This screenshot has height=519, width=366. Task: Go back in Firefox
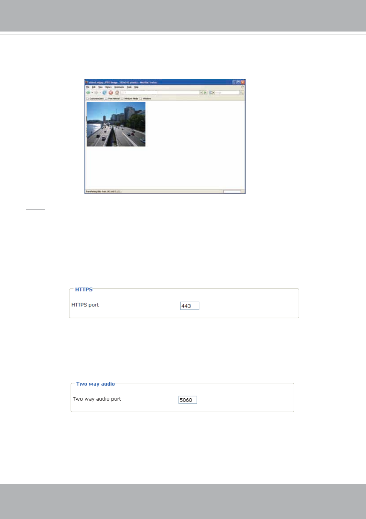[88, 92]
